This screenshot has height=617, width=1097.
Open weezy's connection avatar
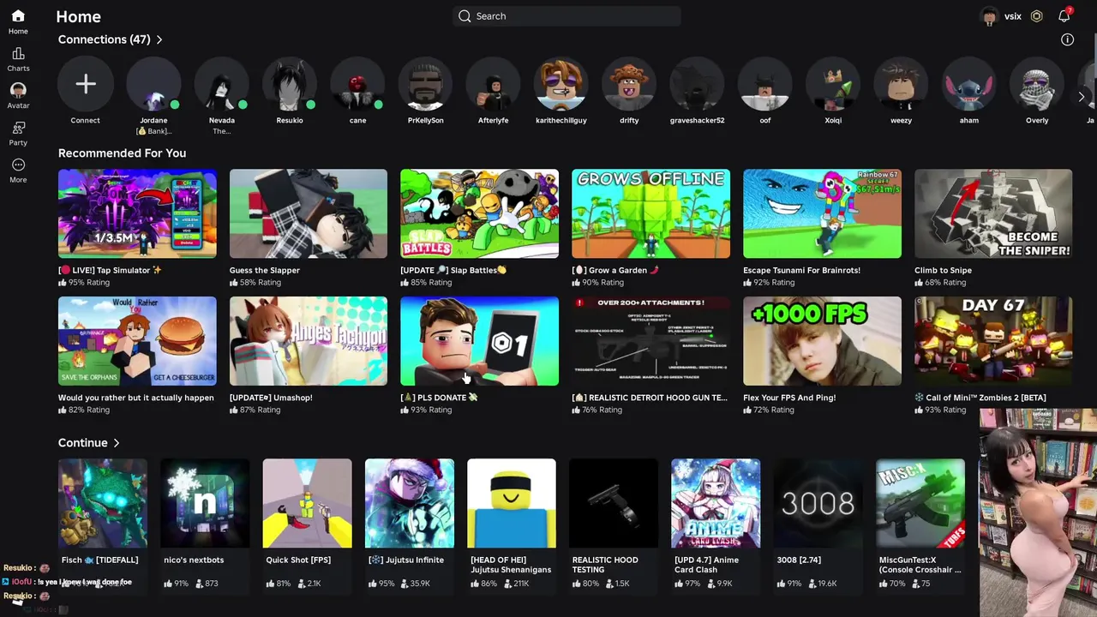(901, 84)
